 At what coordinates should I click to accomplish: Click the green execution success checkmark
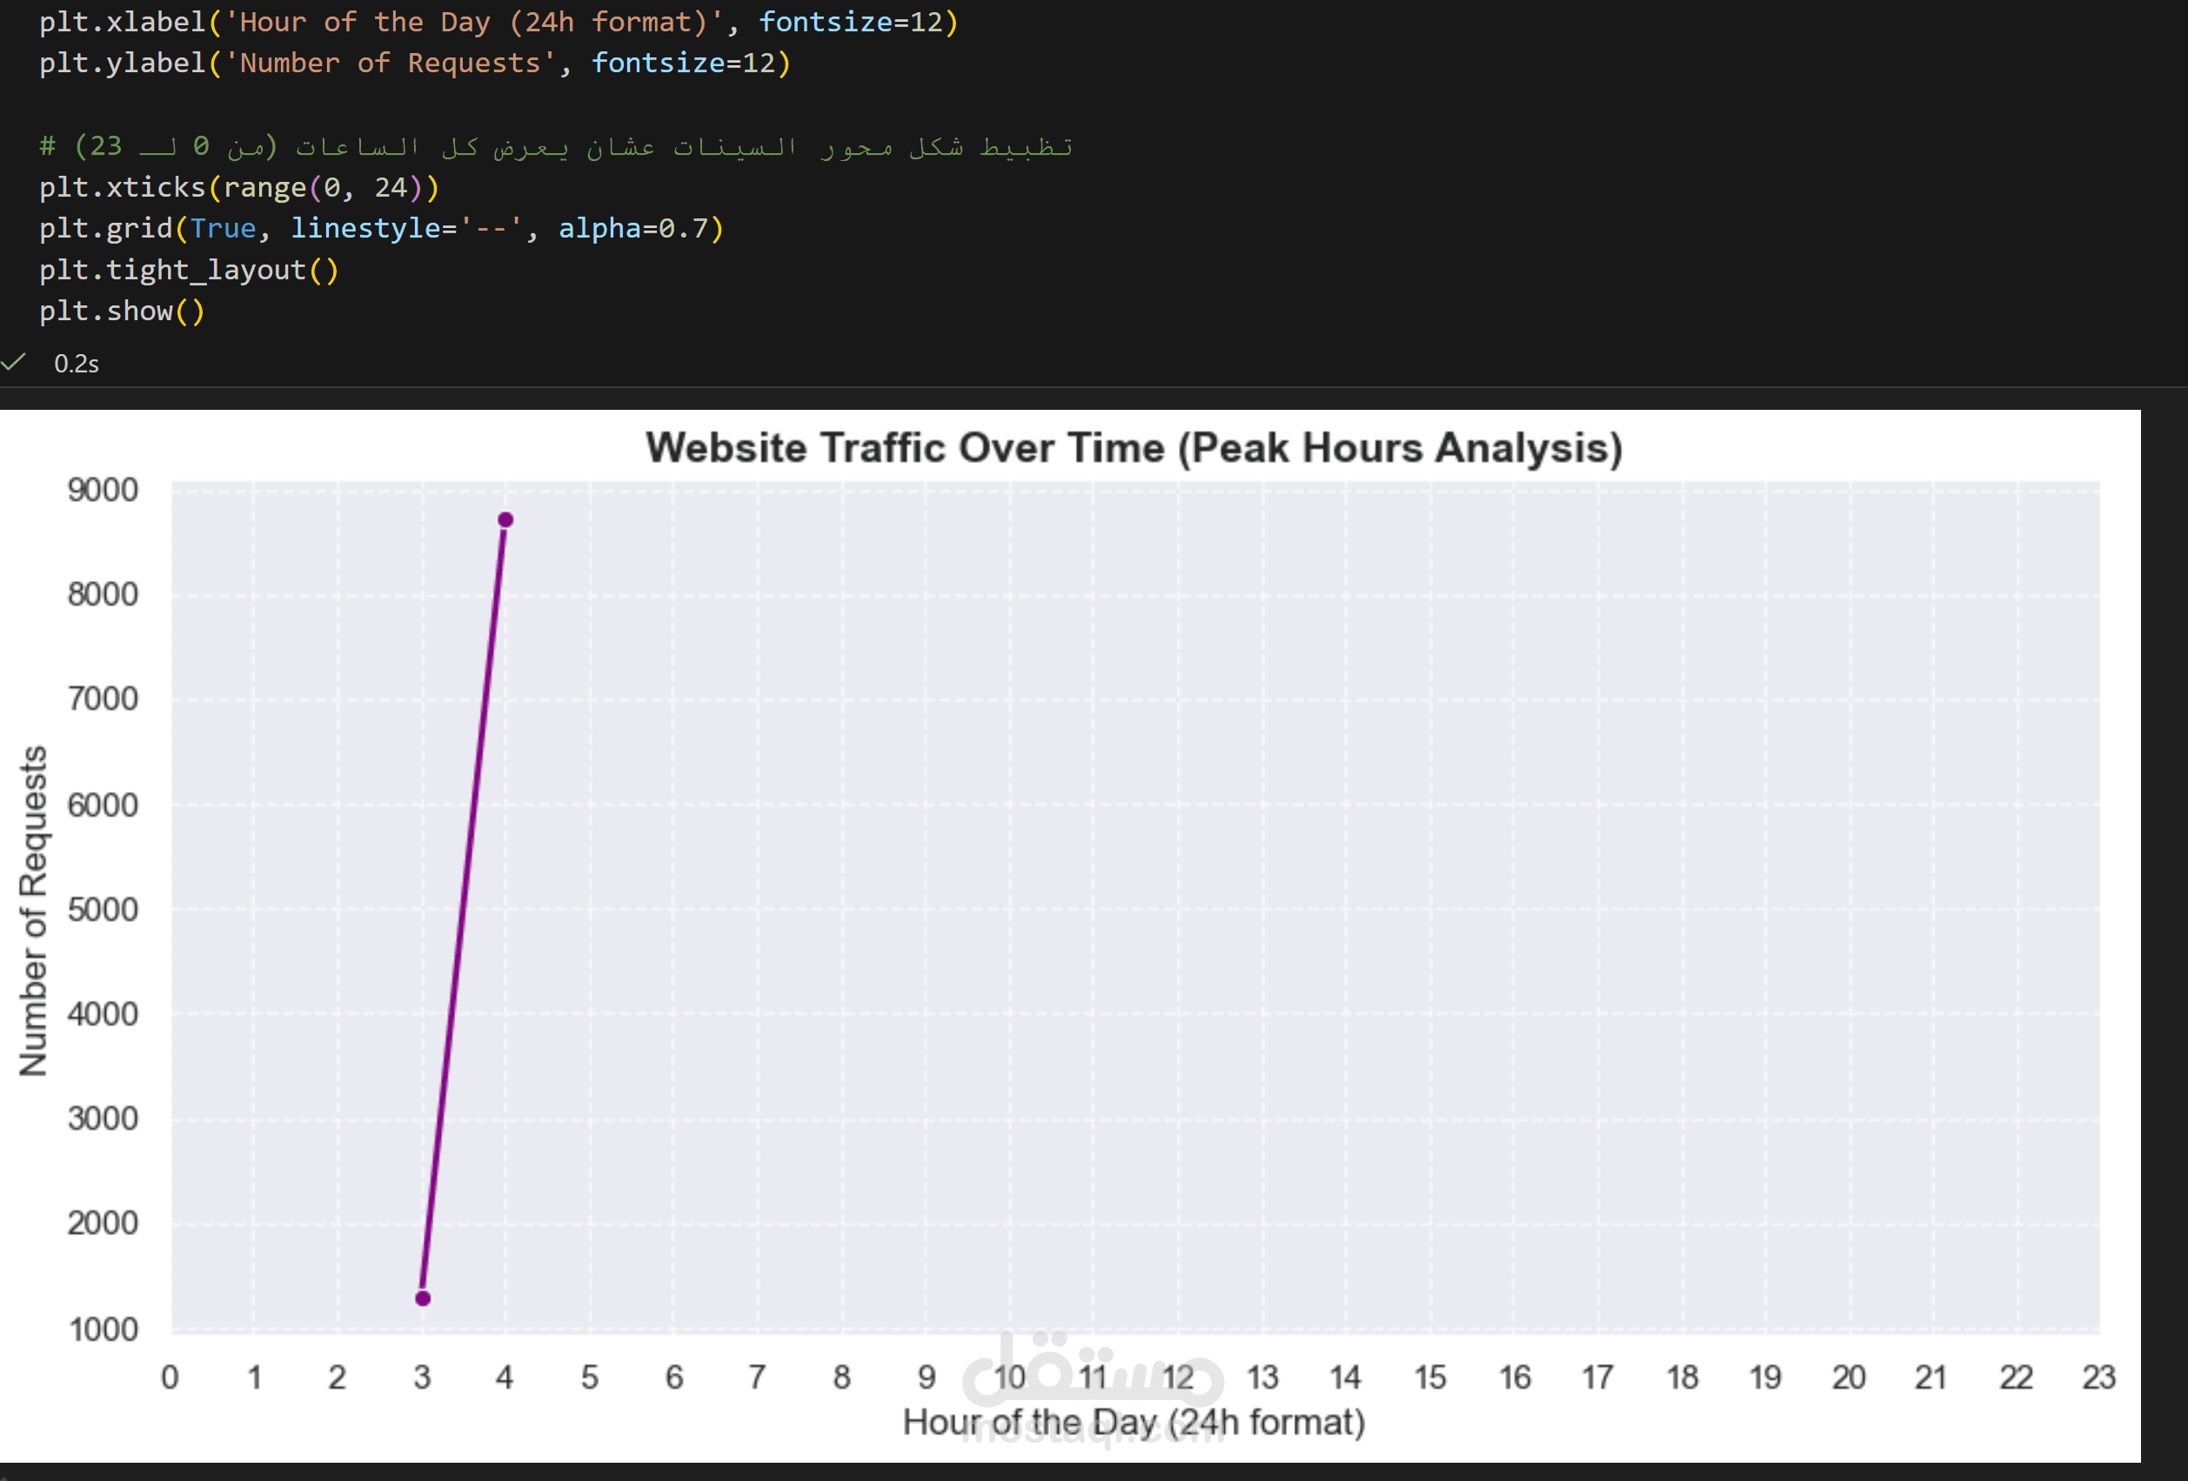pos(13,363)
